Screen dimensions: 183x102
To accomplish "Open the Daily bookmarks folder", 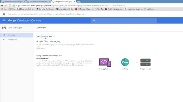I will coord(12,9).
